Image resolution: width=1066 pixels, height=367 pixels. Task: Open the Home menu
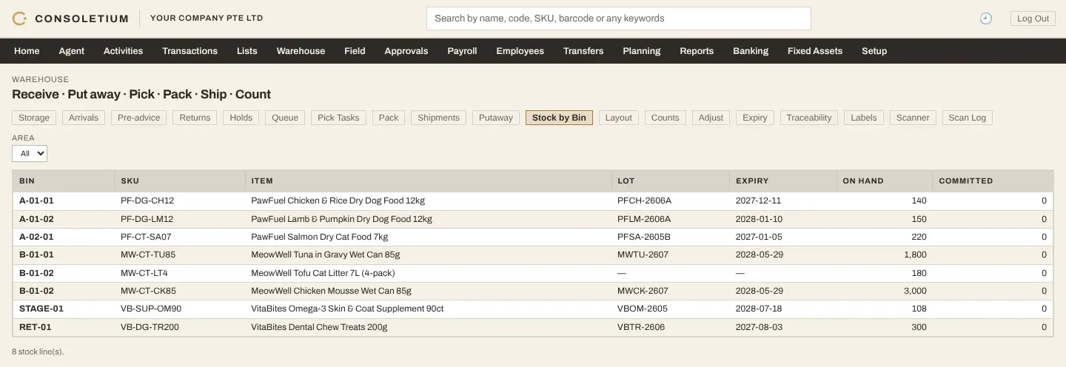(x=27, y=51)
